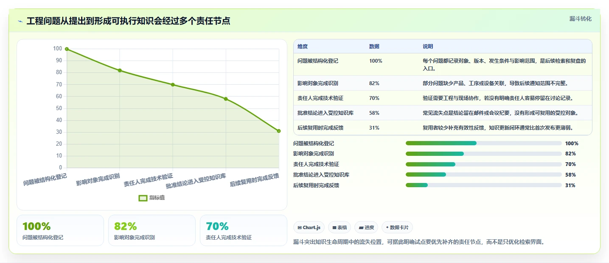The height and width of the screenshot is (263, 609).
Task: Select table cell 责任人完成技术验证
Action: 320,98
